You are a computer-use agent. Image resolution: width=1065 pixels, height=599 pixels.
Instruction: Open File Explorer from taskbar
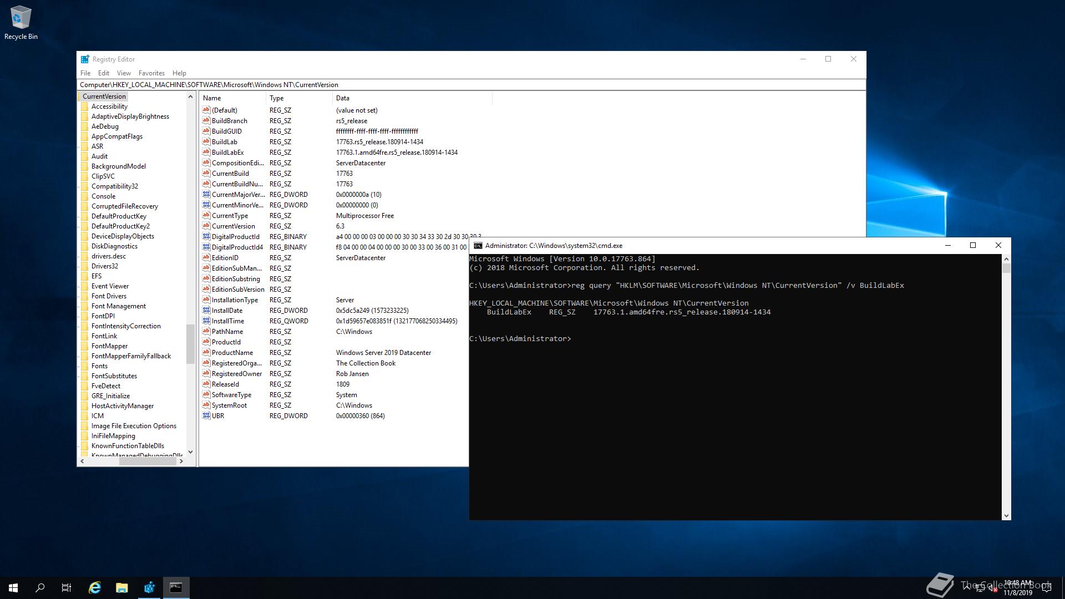[122, 588]
